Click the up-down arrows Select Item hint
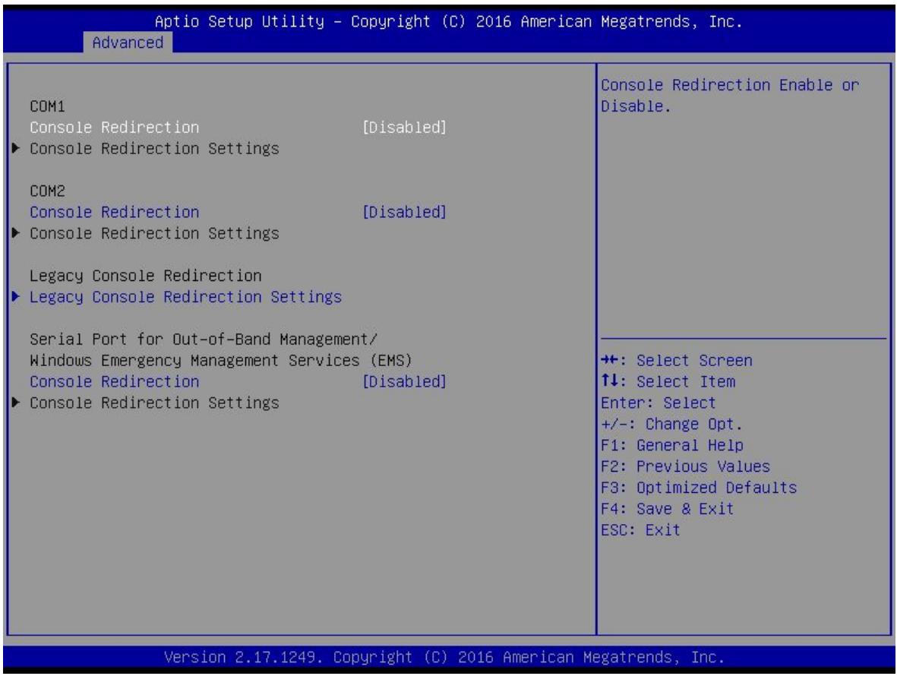 click(668, 381)
